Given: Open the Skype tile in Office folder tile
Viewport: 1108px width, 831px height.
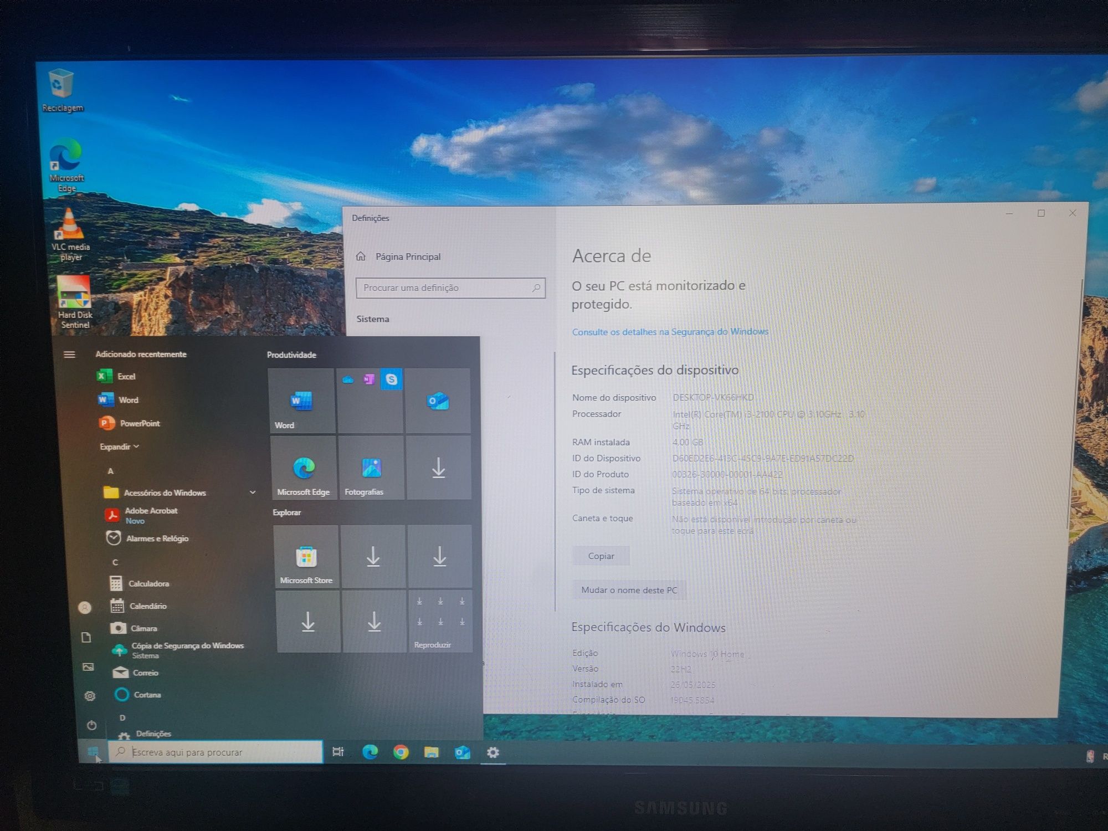Looking at the screenshot, I should click(391, 379).
